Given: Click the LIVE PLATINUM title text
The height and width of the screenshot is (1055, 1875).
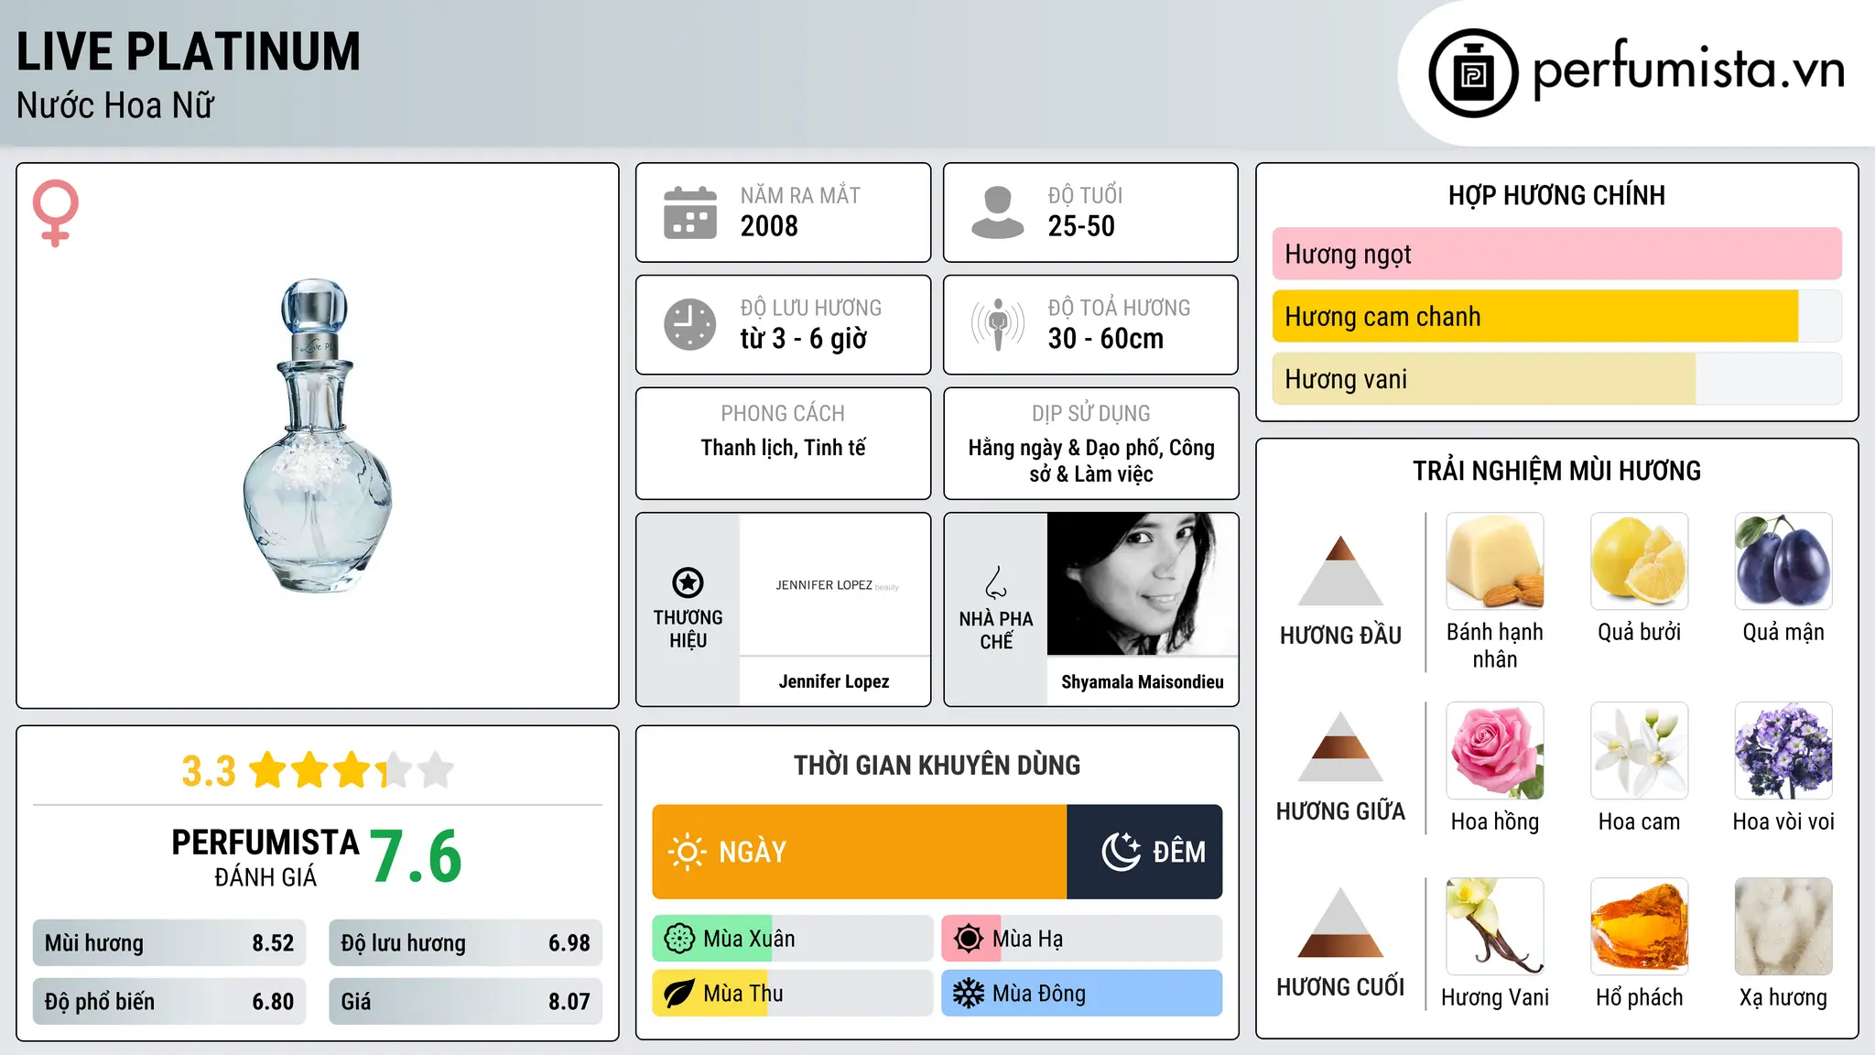Looking at the screenshot, I should click(x=189, y=51).
